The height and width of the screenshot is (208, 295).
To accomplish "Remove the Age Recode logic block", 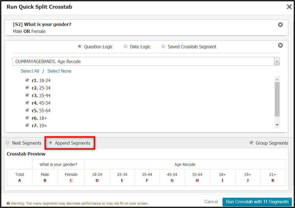I will click(x=280, y=45).
